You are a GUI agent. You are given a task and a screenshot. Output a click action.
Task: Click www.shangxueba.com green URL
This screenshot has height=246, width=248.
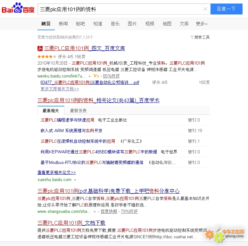coord(64,212)
